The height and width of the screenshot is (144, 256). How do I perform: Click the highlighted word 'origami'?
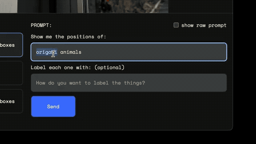[x=46, y=52]
